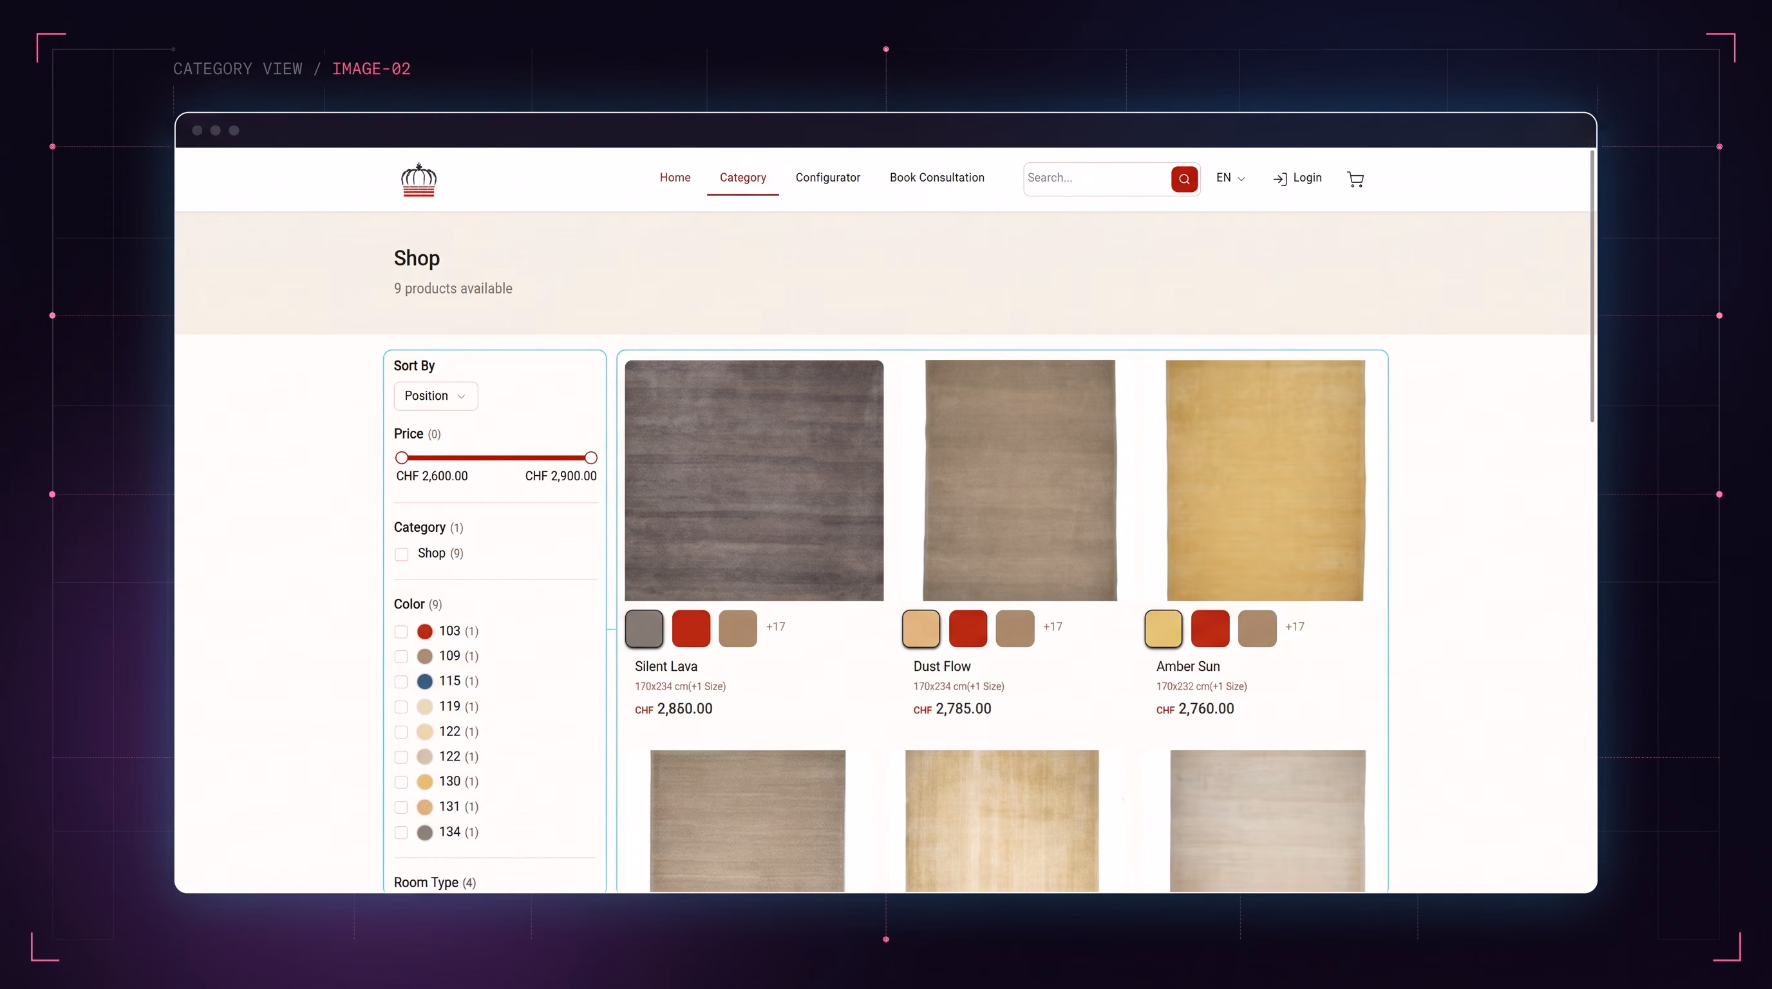The width and height of the screenshot is (1772, 989).
Task: Show +17 more colors for Amber Sun
Action: (x=1295, y=626)
